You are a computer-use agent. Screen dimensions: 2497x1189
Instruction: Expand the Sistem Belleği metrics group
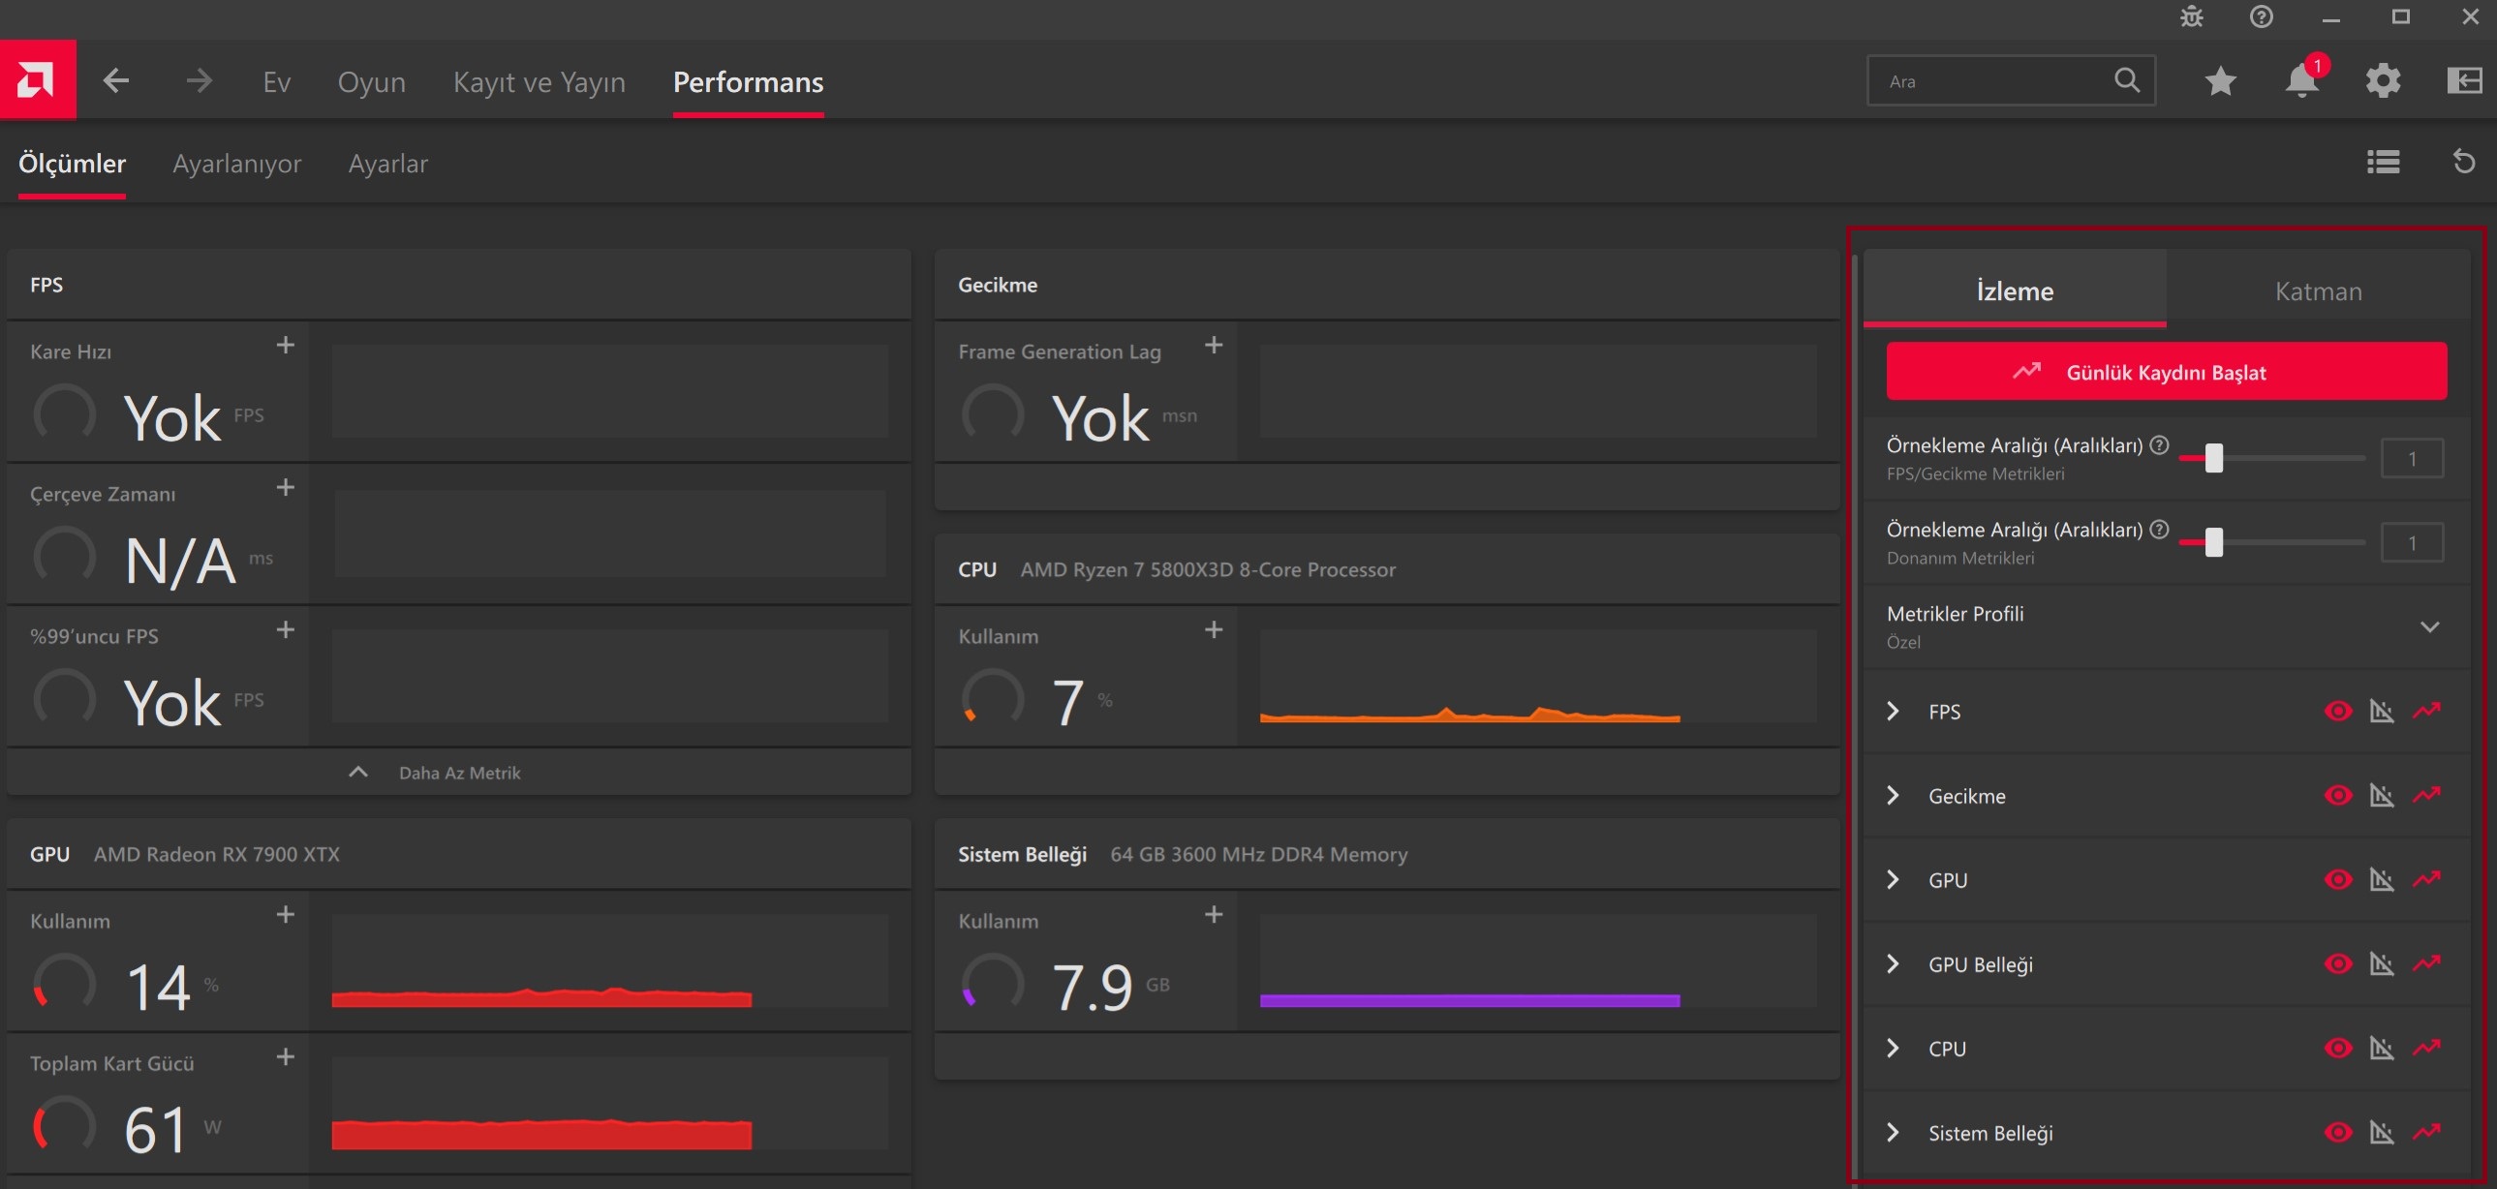1894,1133
